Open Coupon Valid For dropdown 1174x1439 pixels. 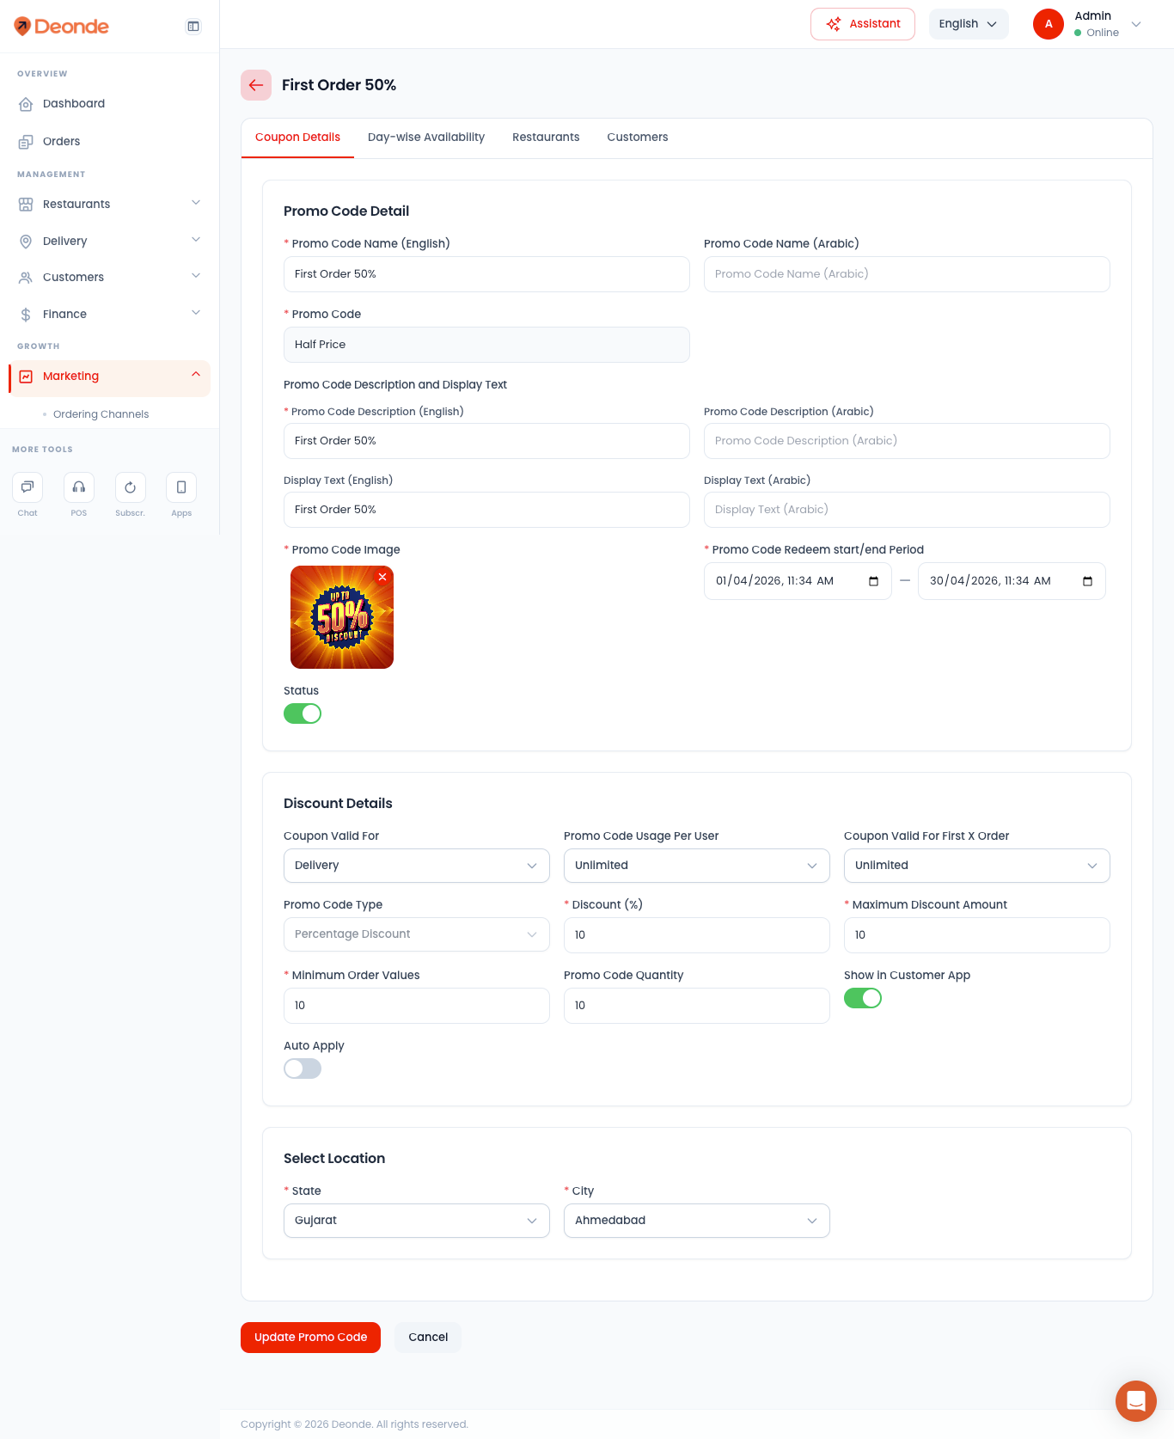tap(417, 866)
